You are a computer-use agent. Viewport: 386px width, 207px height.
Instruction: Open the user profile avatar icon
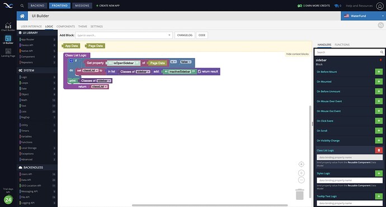[x=380, y=6]
